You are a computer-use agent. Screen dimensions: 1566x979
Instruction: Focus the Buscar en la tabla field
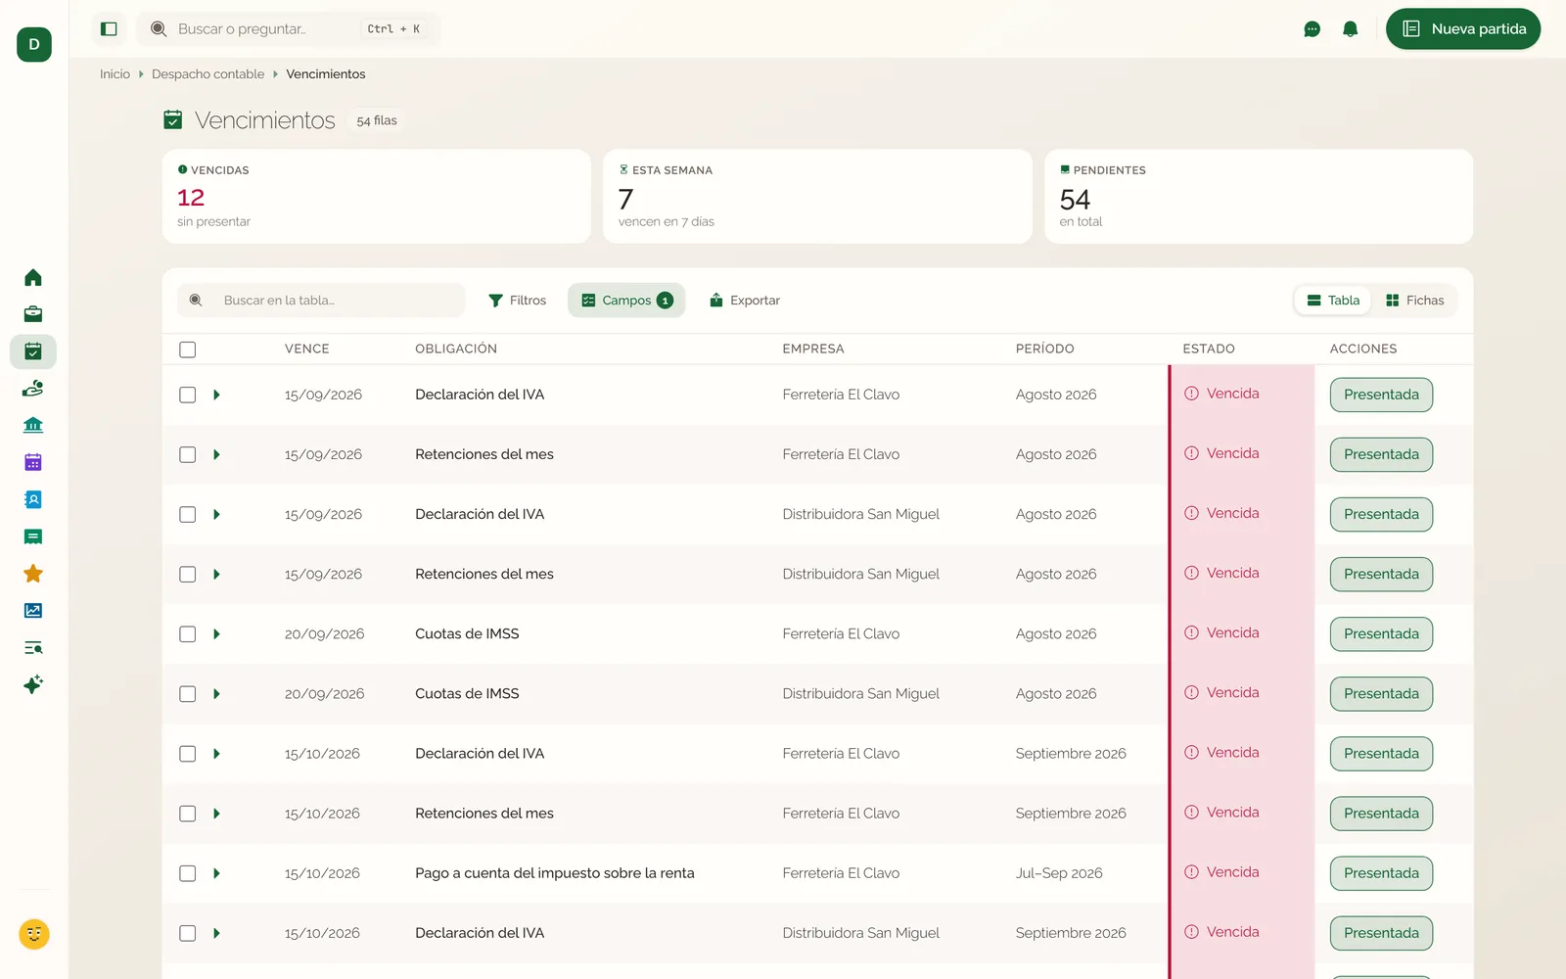point(321,301)
